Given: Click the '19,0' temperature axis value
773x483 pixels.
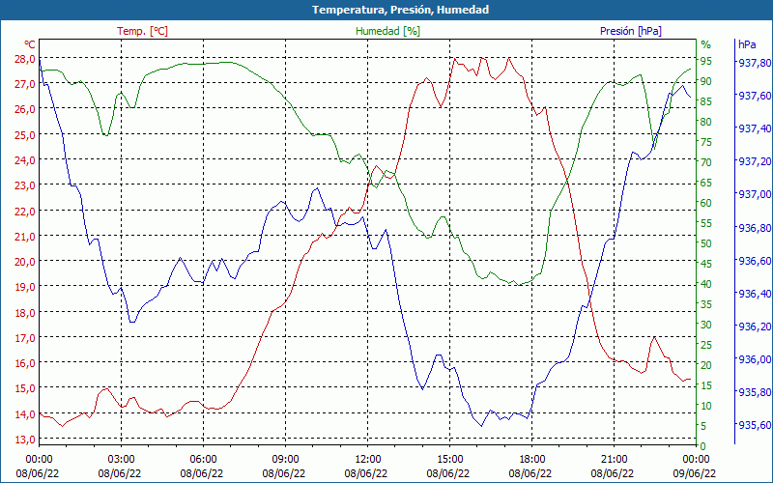Looking at the screenshot, I should tap(26, 287).
